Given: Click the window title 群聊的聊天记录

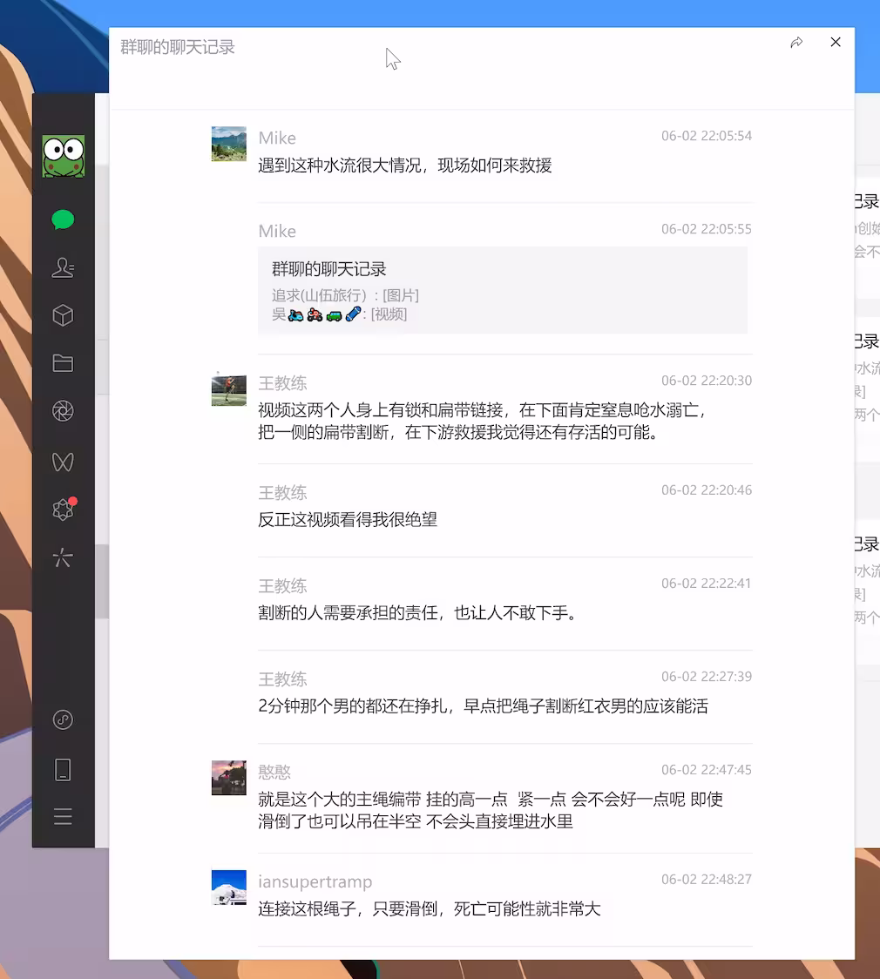Looking at the screenshot, I should [x=178, y=47].
